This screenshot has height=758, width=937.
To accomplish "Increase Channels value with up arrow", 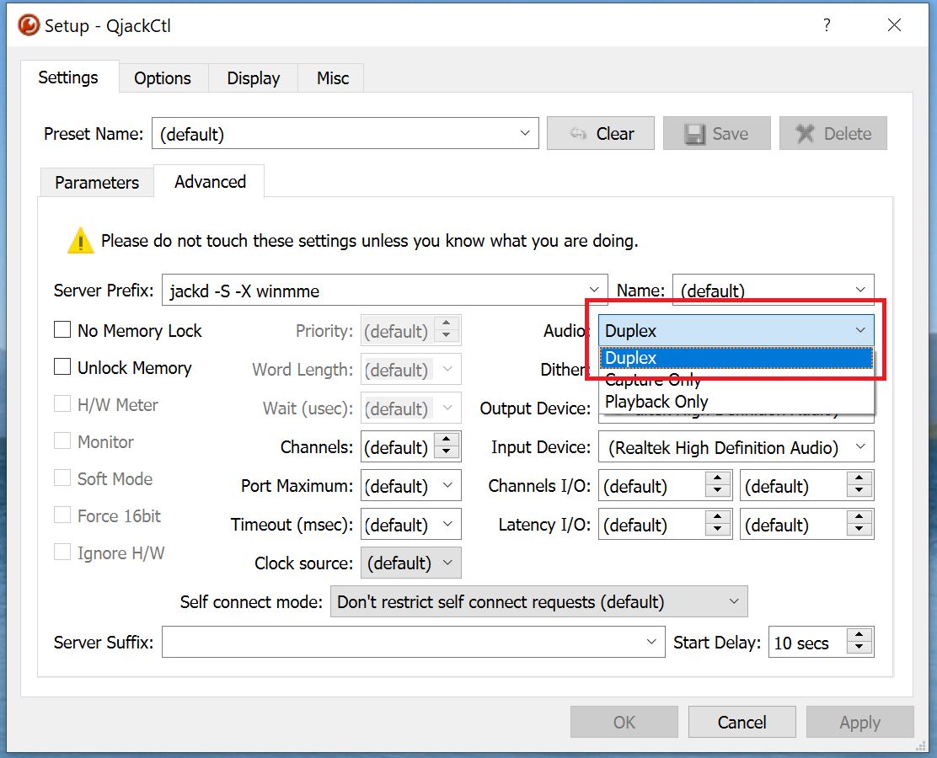I will (x=447, y=440).
